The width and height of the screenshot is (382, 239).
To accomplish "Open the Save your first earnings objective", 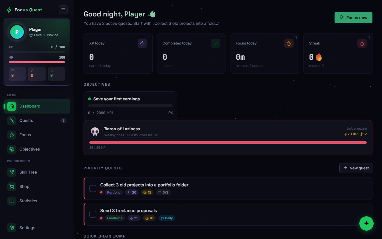I will (130, 106).
